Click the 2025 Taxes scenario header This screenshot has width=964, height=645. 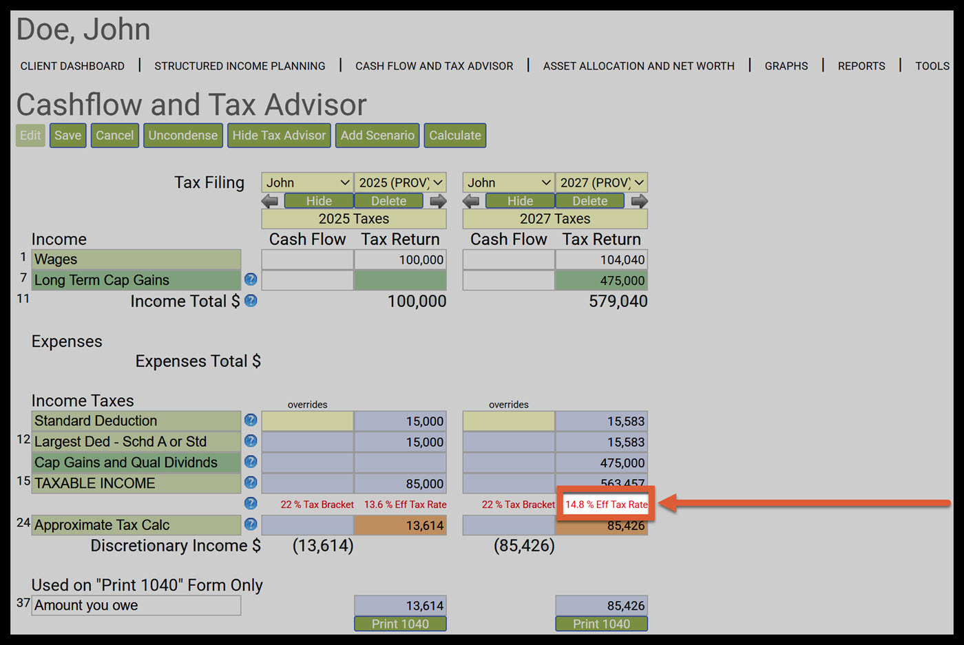[x=354, y=219]
